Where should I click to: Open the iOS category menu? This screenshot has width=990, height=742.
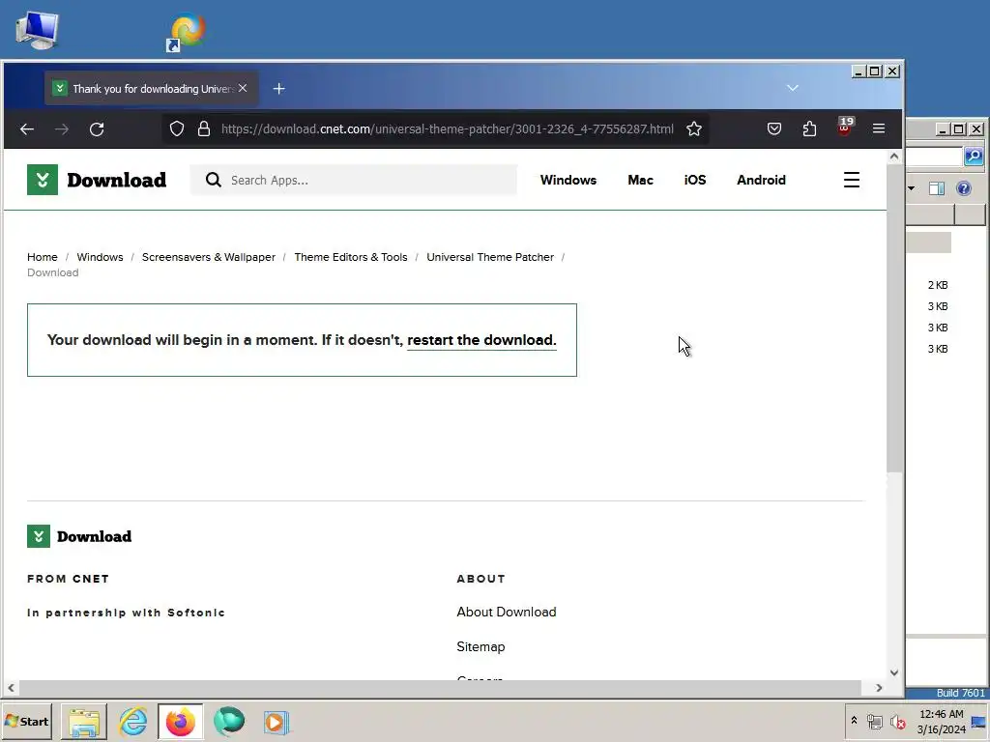tap(695, 180)
